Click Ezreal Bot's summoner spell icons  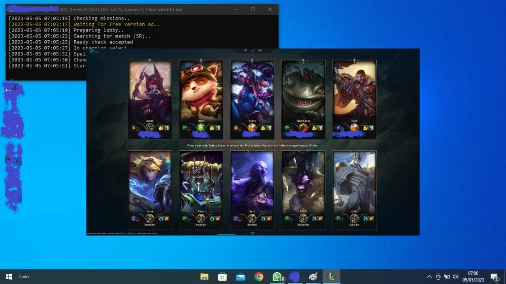(164, 218)
